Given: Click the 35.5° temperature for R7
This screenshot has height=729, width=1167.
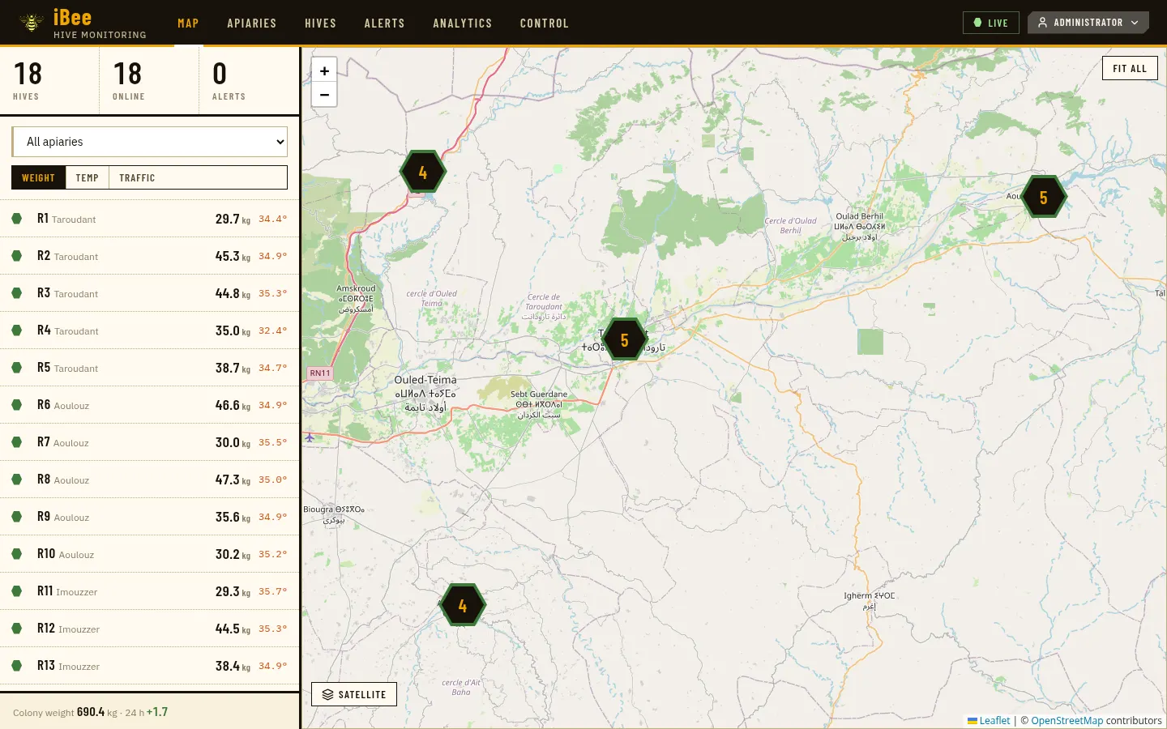Looking at the screenshot, I should click(x=272, y=442).
